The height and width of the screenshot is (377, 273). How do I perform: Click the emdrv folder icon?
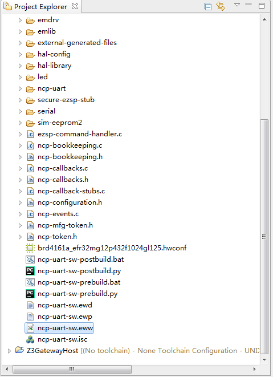point(30,21)
